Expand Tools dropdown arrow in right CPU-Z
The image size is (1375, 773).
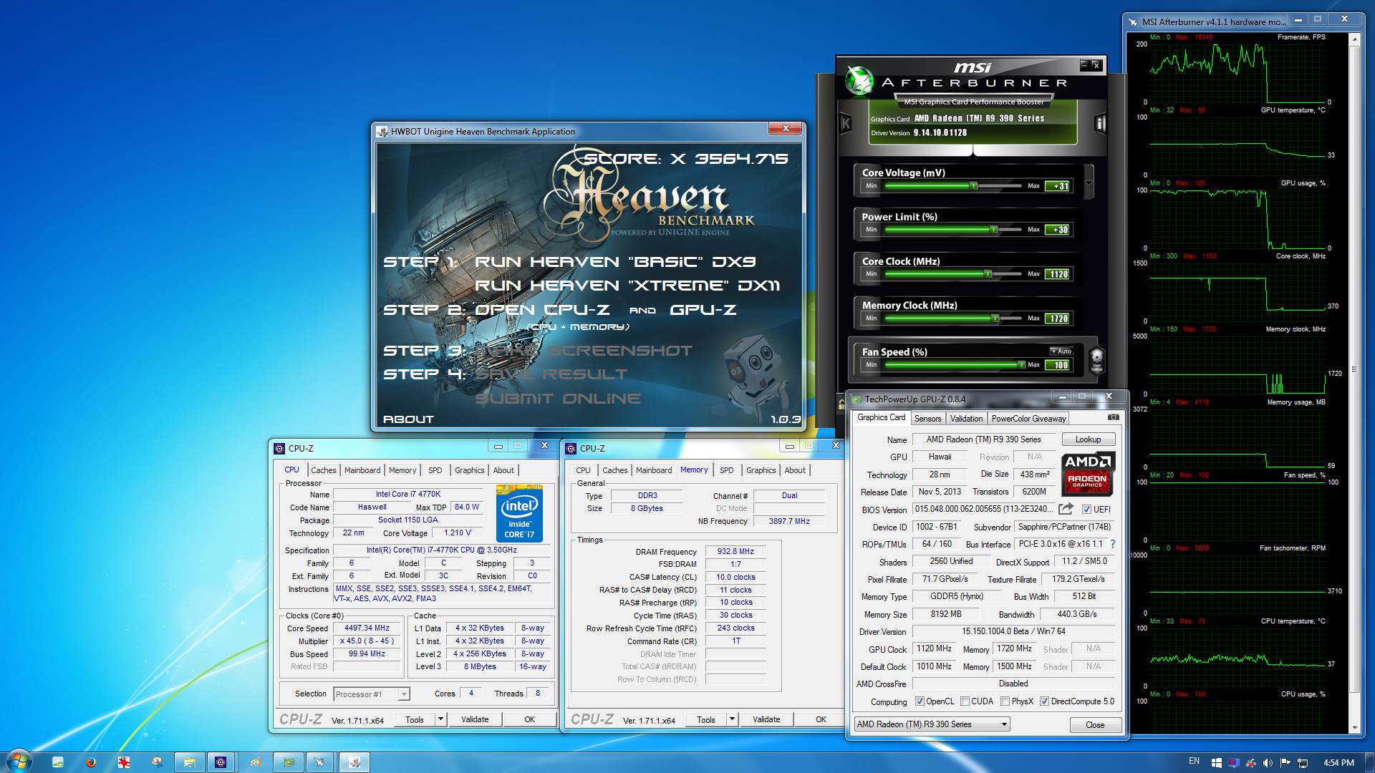pyautogui.click(x=732, y=719)
